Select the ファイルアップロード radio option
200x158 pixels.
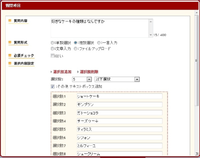click(x=76, y=49)
